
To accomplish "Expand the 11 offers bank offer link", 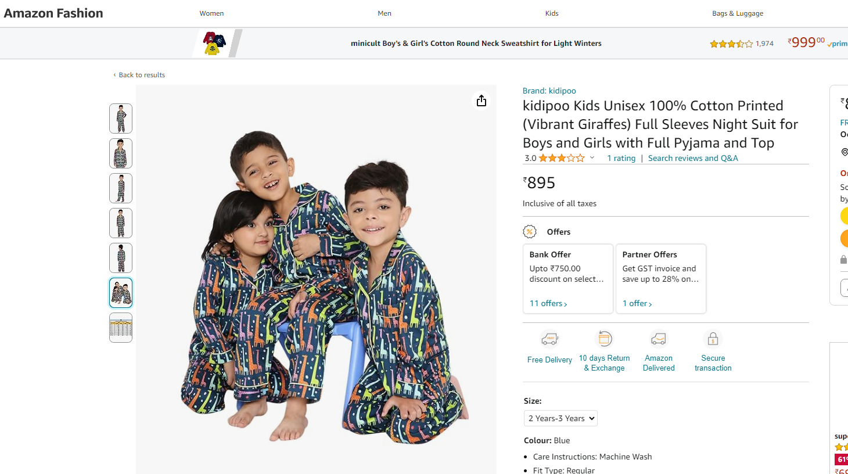I will 548,303.
